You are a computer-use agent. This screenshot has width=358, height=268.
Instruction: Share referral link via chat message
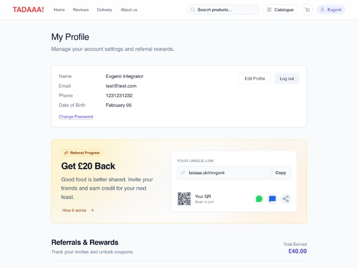272,199
